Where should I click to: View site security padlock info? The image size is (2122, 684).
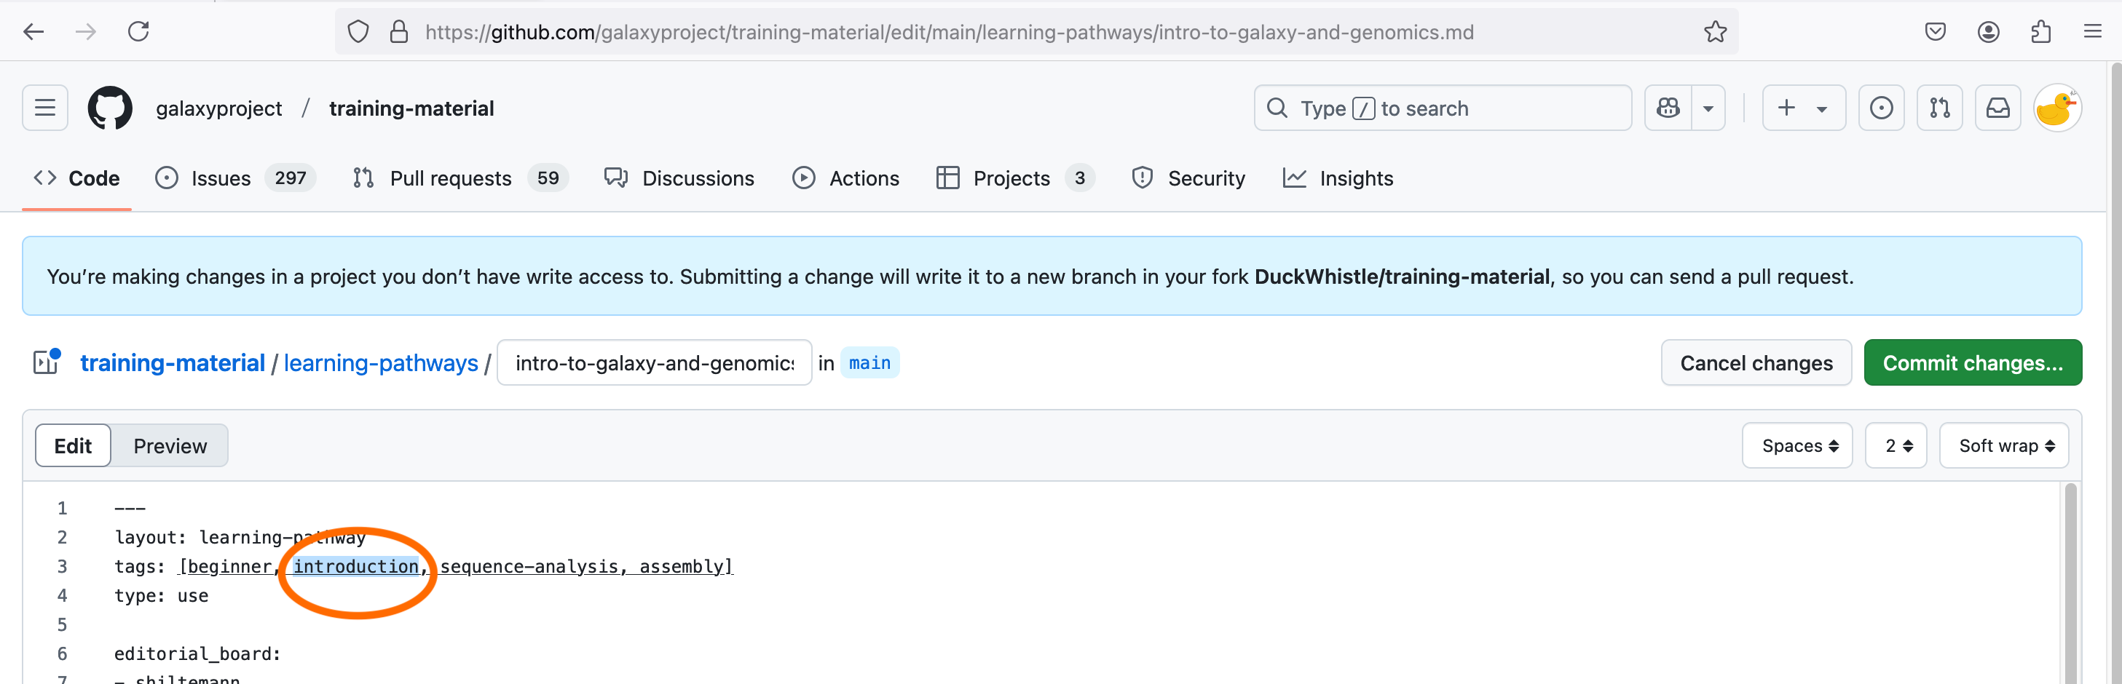(x=399, y=32)
